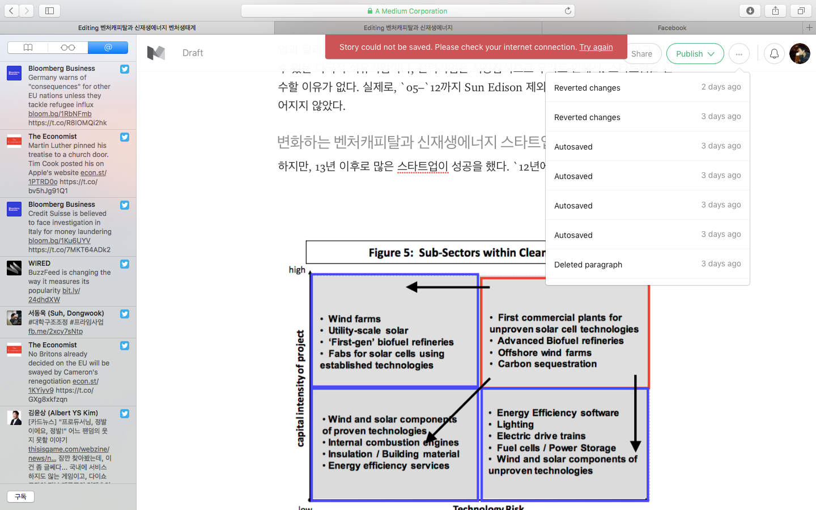Open the Safari share sheet icon
Screen dimensions: 816x510
pyautogui.click(x=775, y=11)
